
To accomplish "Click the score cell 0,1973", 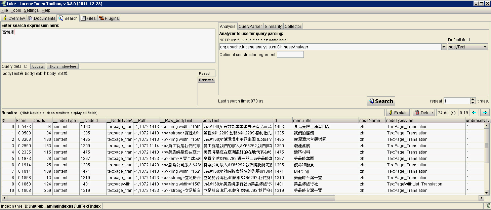I will [x=24, y=159].
